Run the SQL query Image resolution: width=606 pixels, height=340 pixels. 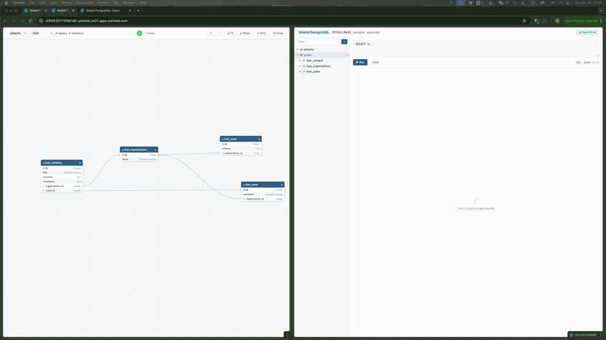(360, 62)
